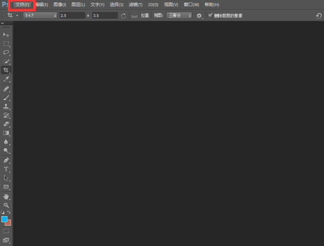Select the Pen tool
The height and width of the screenshot is (246, 324).
[6, 160]
